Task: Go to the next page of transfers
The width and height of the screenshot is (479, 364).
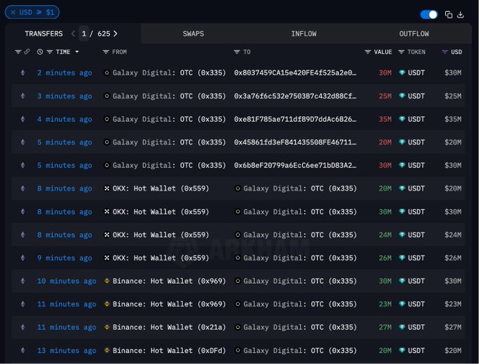Action: click(116, 34)
